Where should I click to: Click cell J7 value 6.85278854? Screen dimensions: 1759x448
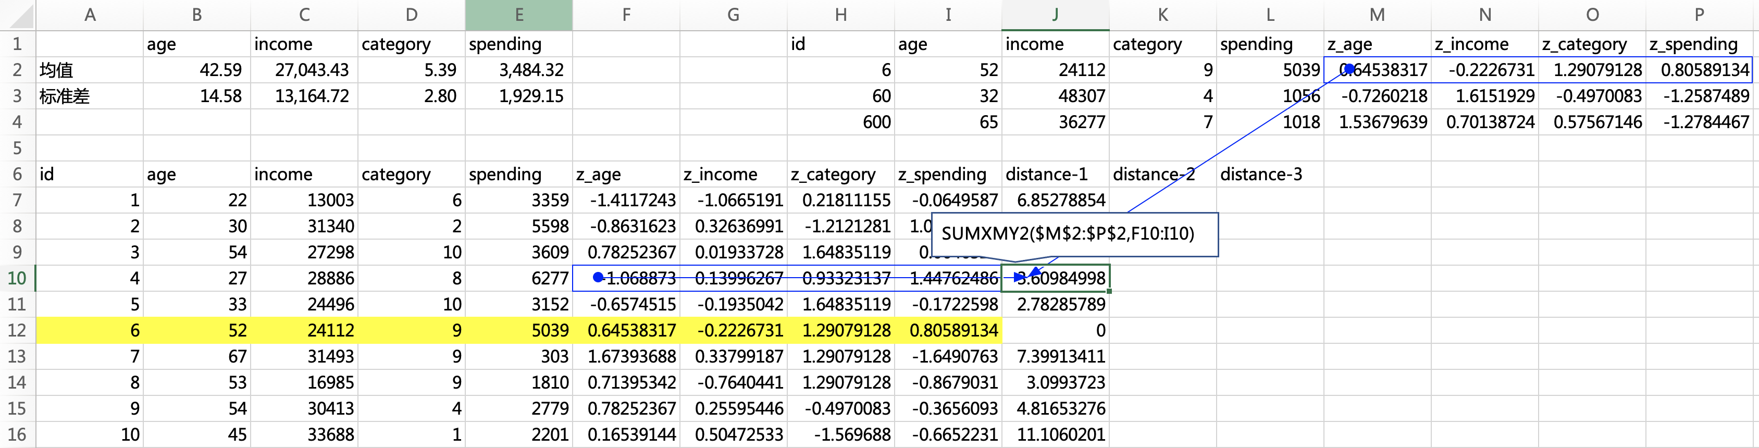(x=1055, y=200)
